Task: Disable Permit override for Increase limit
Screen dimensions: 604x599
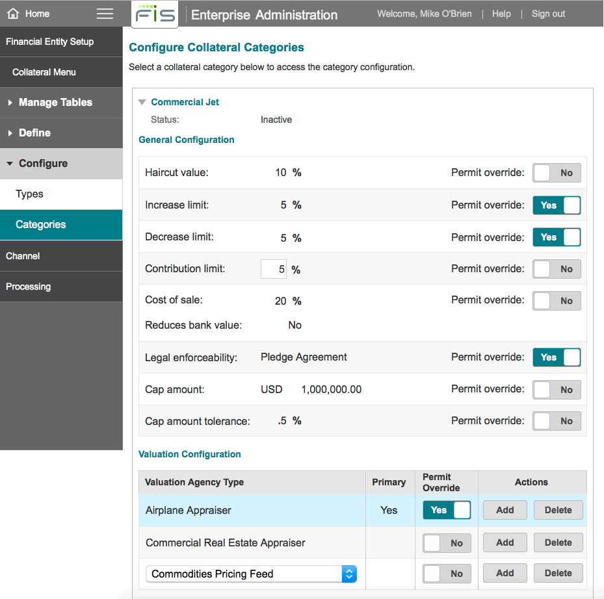Action: click(x=557, y=205)
